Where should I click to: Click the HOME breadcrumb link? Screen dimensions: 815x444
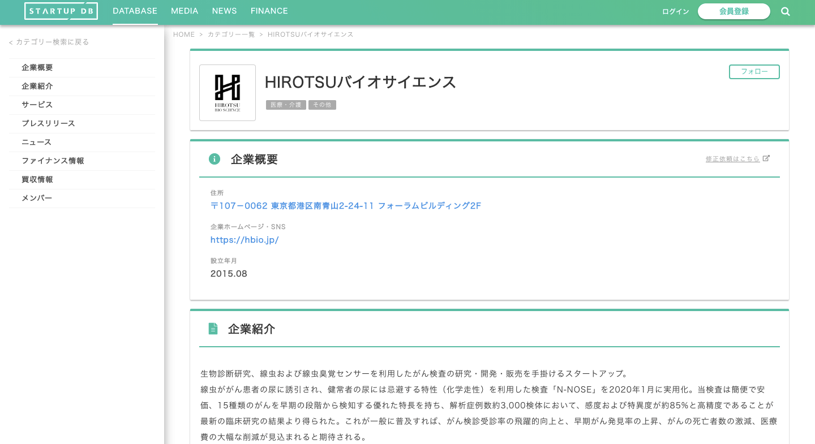(x=184, y=35)
